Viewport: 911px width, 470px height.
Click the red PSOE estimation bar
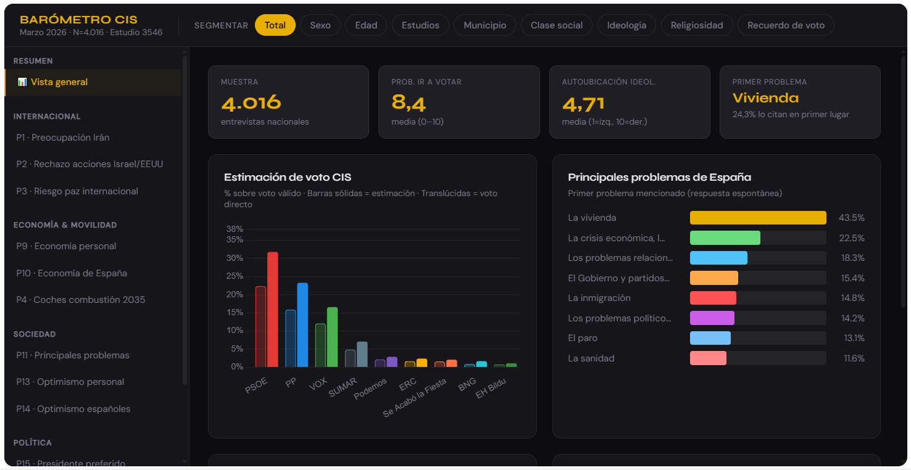tap(272, 310)
